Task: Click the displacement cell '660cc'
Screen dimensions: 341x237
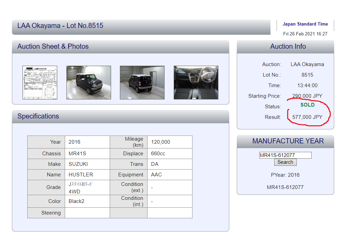Action: pos(170,154)
